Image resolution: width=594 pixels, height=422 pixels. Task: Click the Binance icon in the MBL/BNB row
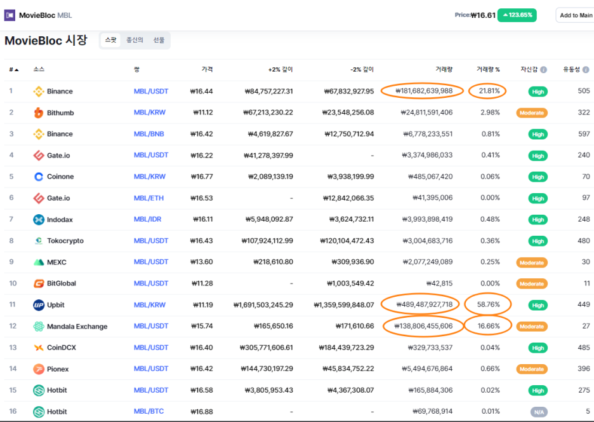(x=39, y=134)
